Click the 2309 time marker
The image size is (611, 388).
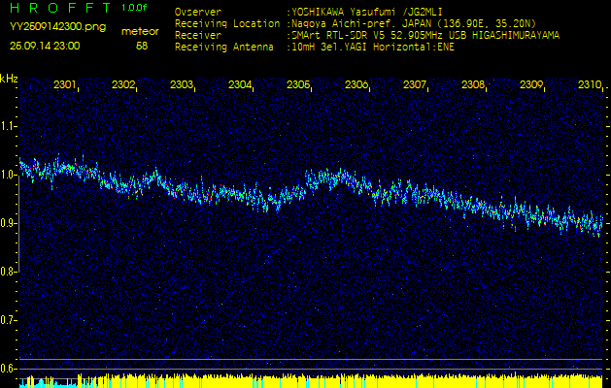pyautogui.click(x=531, y=85)
